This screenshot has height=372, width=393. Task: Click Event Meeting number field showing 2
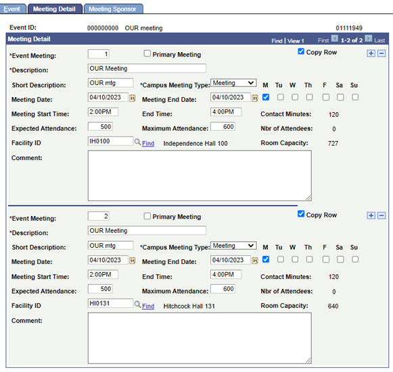(x=99, y=216)
